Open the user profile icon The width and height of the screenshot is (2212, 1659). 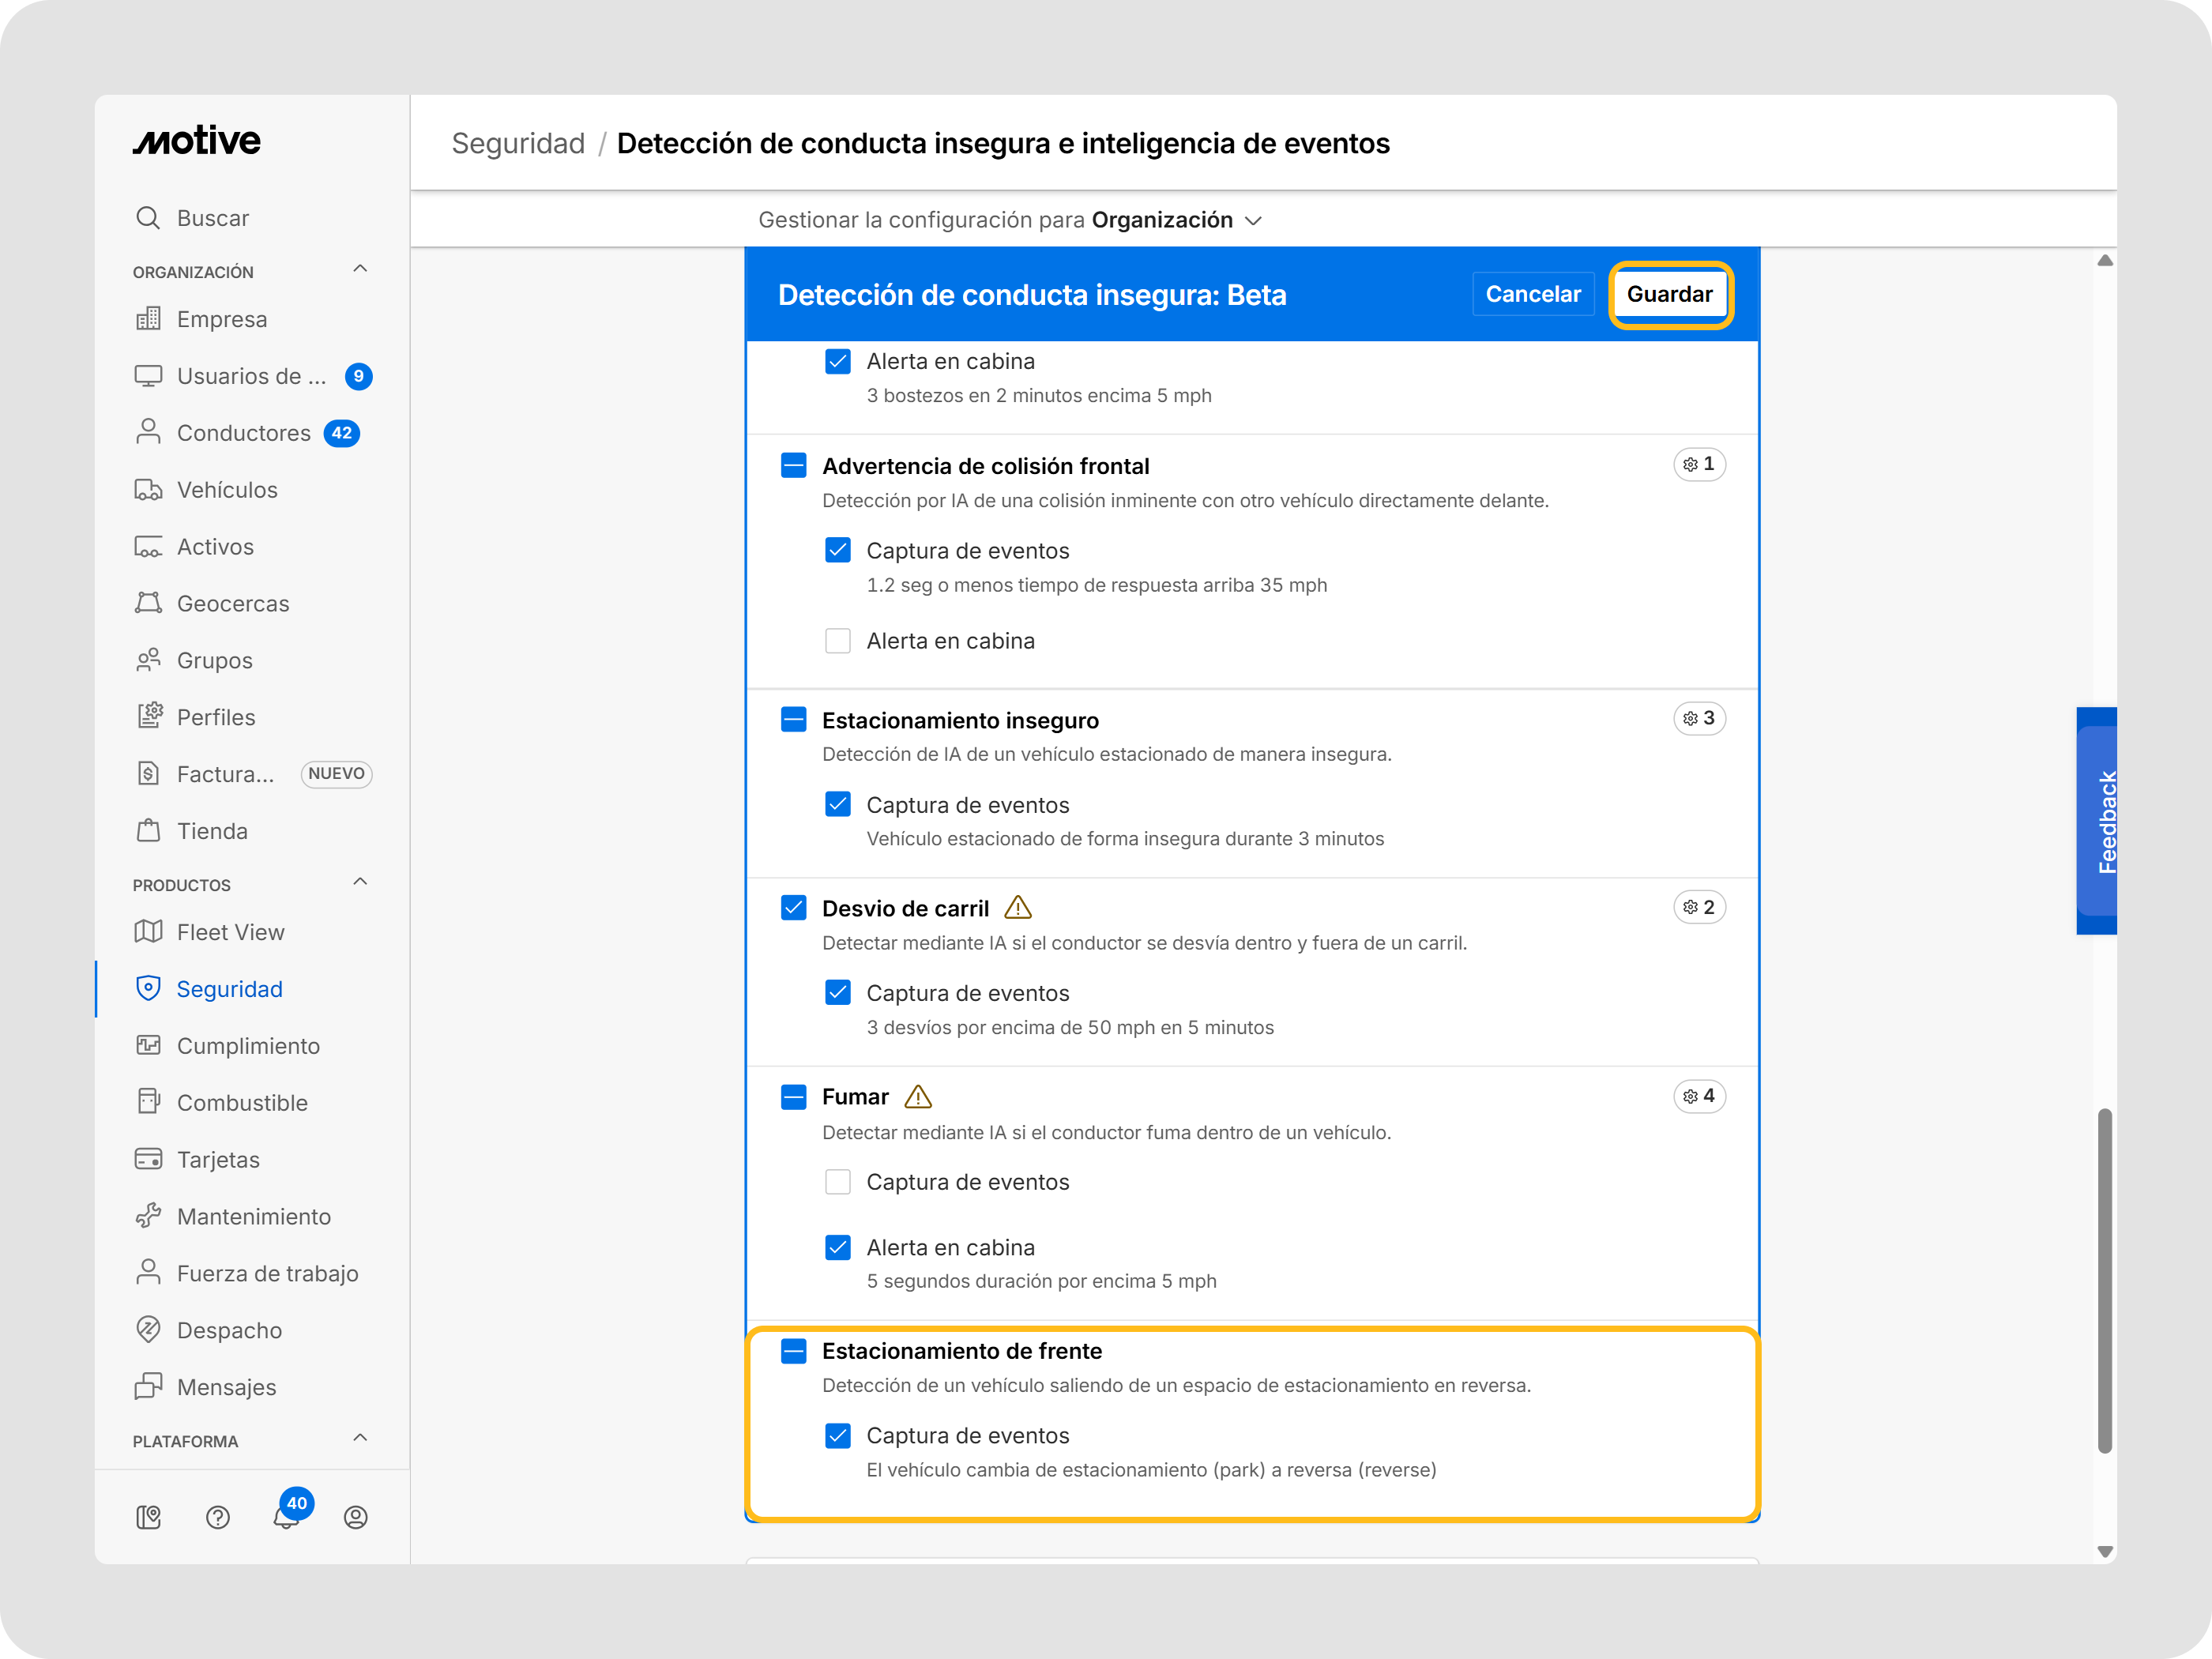point(355,1517)
